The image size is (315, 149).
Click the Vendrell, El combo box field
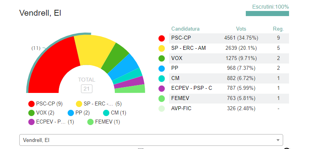[x=151, y=140]
